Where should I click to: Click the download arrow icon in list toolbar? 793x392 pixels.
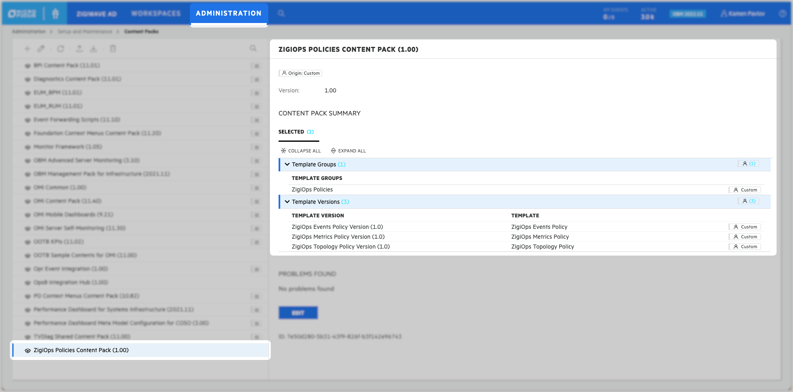tap(94, 49)
